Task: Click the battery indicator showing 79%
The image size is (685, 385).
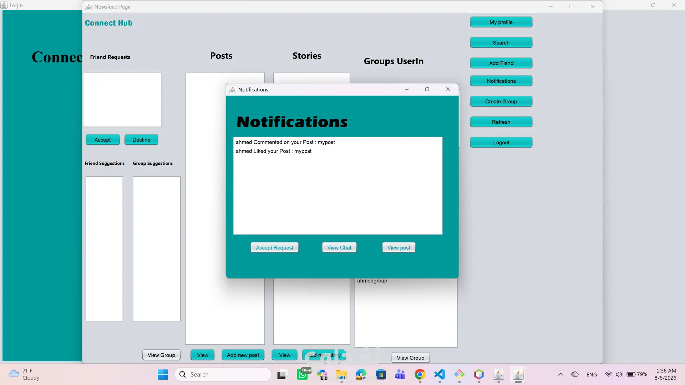Action: pos(637,375)
